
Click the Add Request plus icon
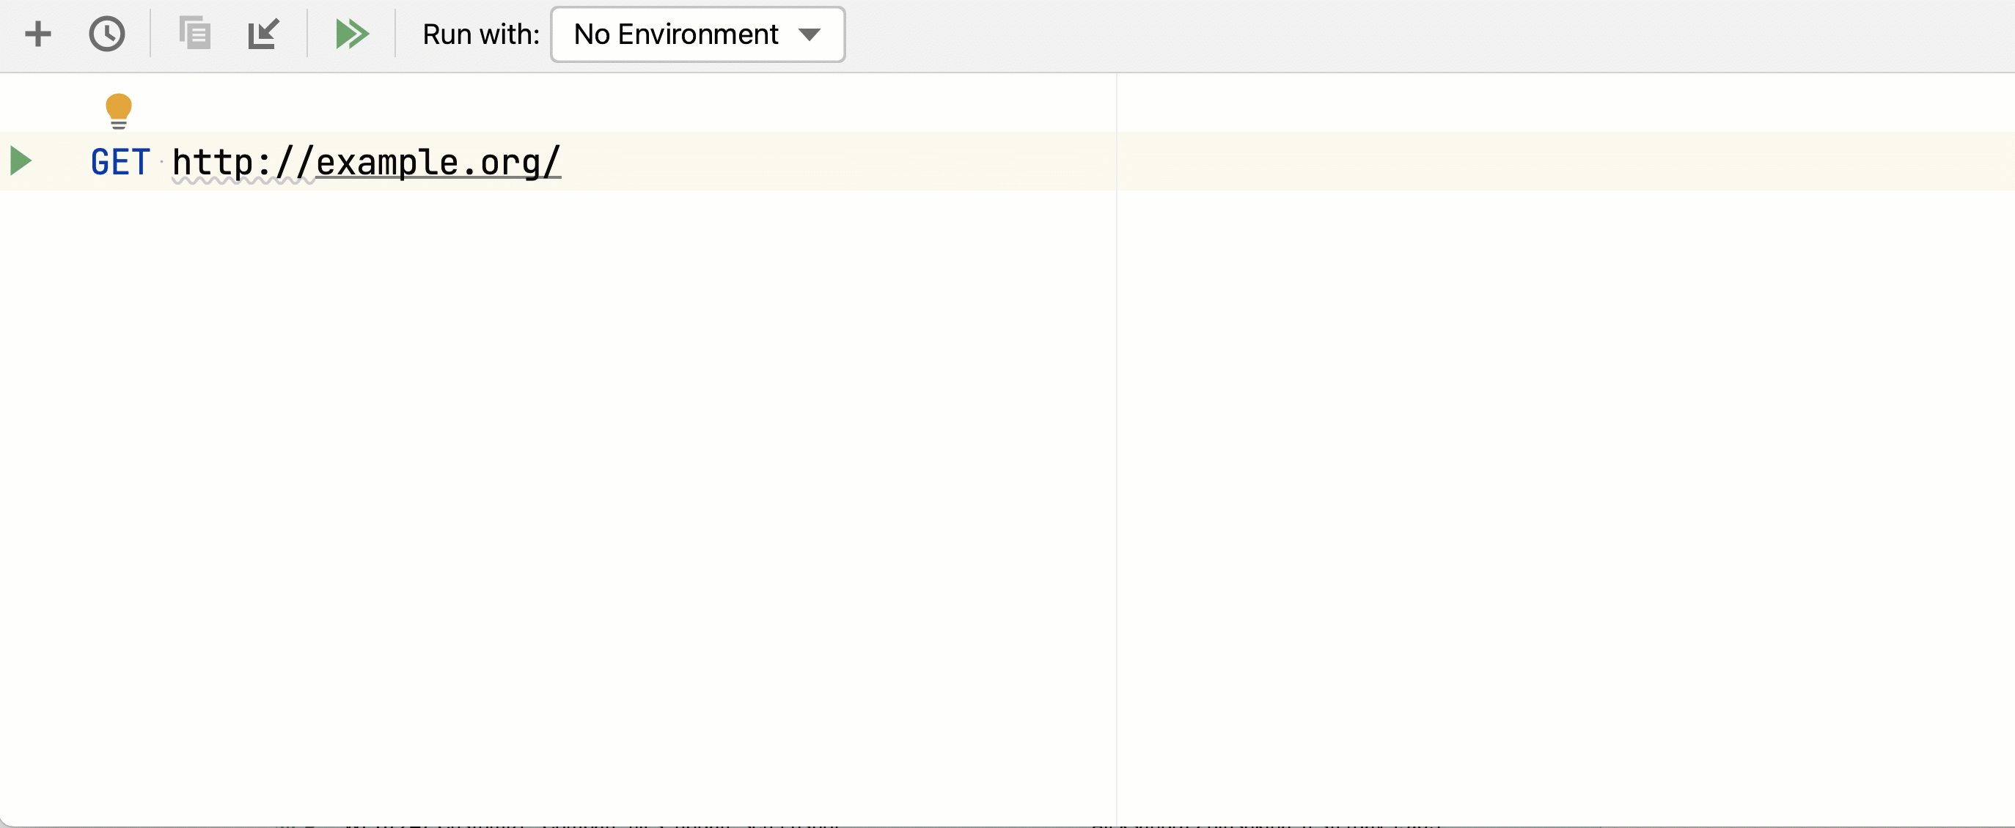click(x=37, y=34)
